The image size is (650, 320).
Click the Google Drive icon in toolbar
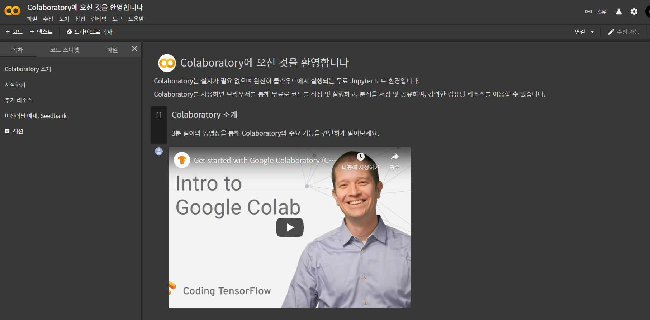(x=69, y=32)
